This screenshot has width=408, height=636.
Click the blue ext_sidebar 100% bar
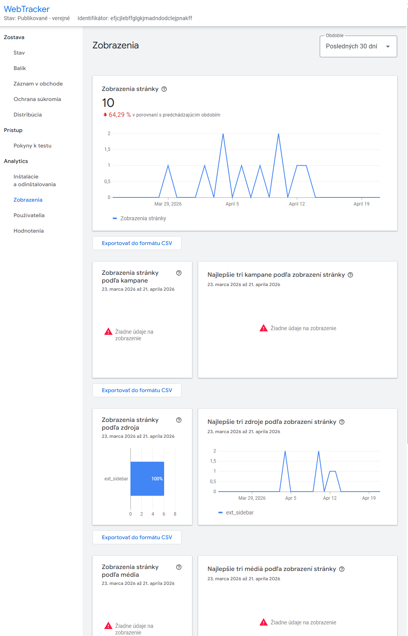point(147,479)
